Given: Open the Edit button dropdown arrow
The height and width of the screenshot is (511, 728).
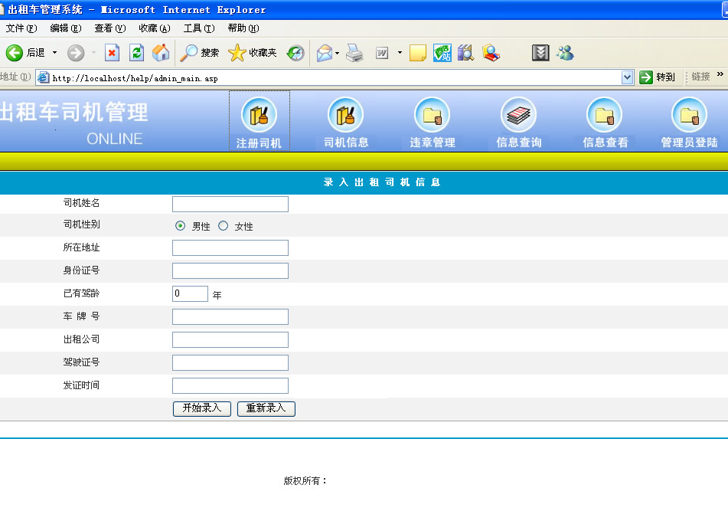Looking at the screenshot, I should click(400, 53).
